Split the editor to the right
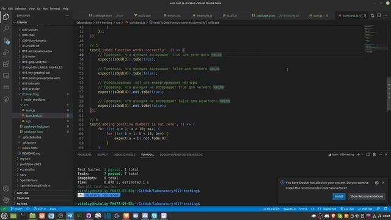The image size is (391, 220). pyautogui.click(x=379, y=15)
